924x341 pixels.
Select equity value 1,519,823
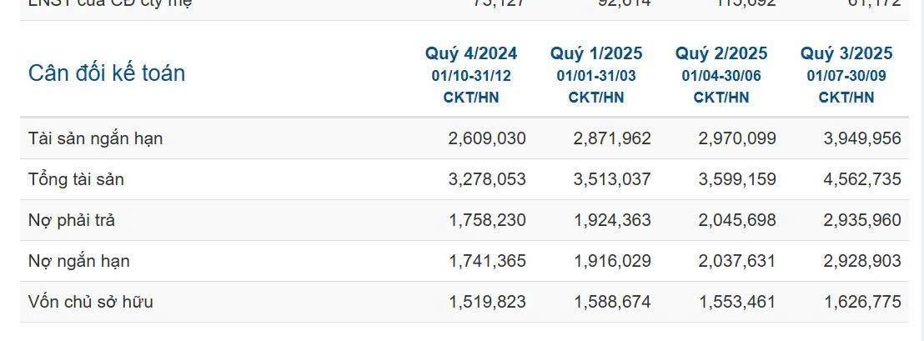pyautogui.click(x=487, y=302)
